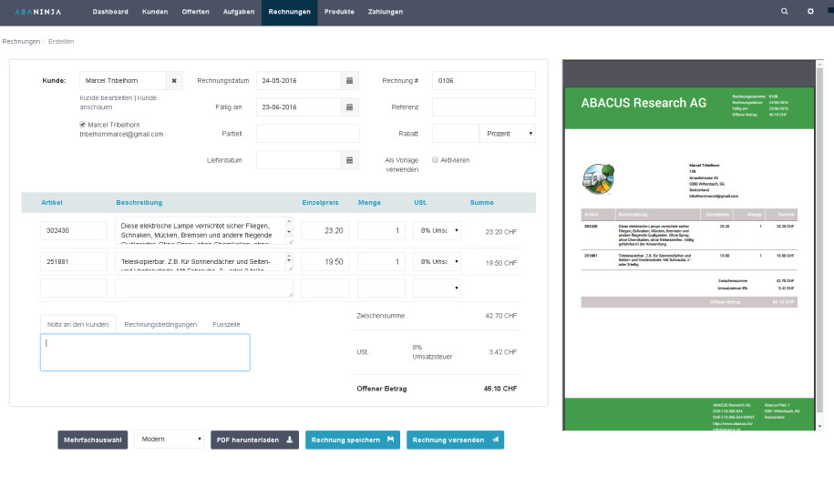Click the Rechnungsdatum input field
Viewport: 834px width, 486px height.
[x=298, y=81]
